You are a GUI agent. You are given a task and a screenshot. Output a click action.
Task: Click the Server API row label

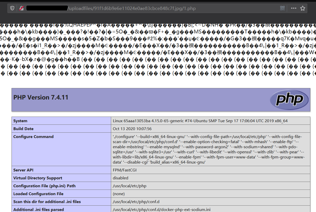(x=23, y=170)
